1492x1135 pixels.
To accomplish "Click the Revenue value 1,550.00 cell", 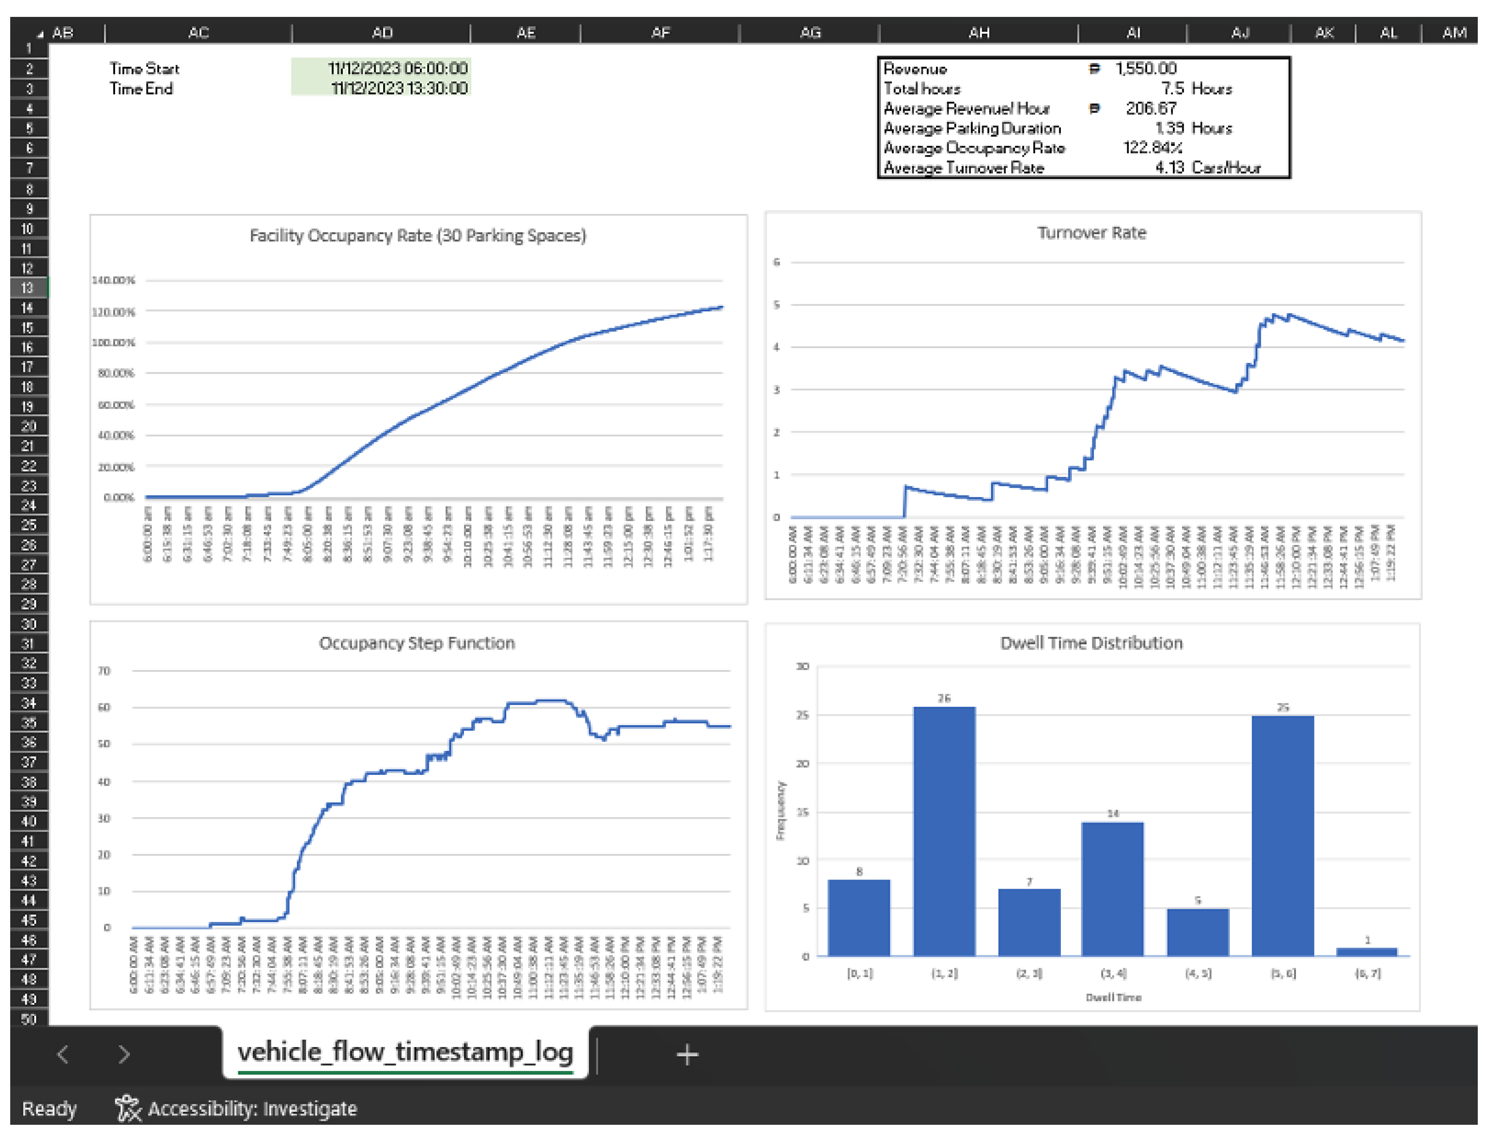I will tap(1145, 68).
